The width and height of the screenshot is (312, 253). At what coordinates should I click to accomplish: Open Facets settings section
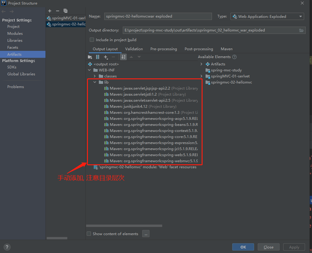click(x=12, y=48)
